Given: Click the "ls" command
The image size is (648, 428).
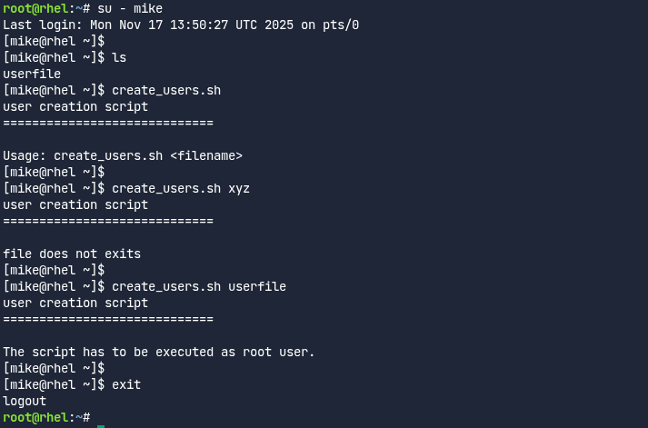Looking at the screenshot, I should pyautogui.click(x=119, y=58).
